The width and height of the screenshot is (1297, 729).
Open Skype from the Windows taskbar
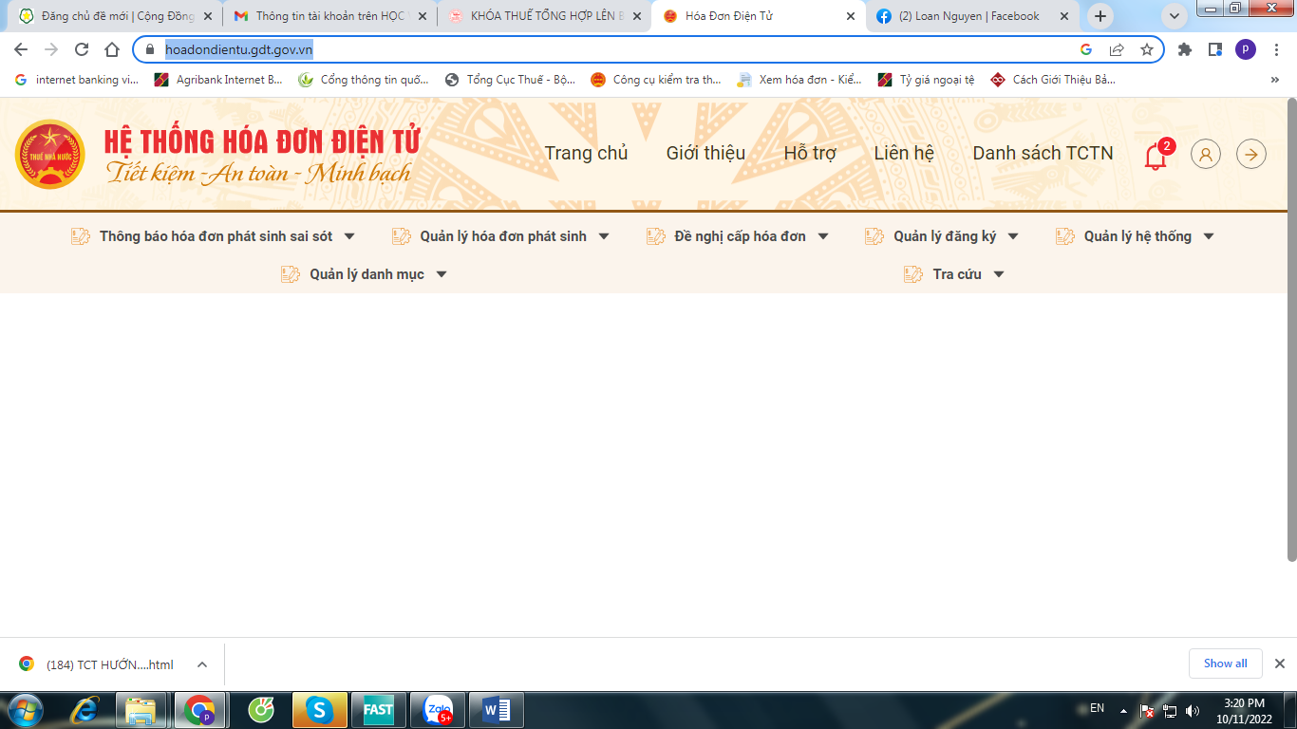[x=319, y=710]
